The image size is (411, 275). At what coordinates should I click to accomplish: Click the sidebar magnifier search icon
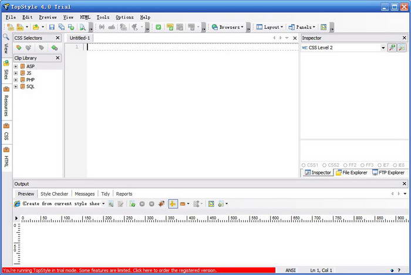pyautogui.click(x=6, y=37)
